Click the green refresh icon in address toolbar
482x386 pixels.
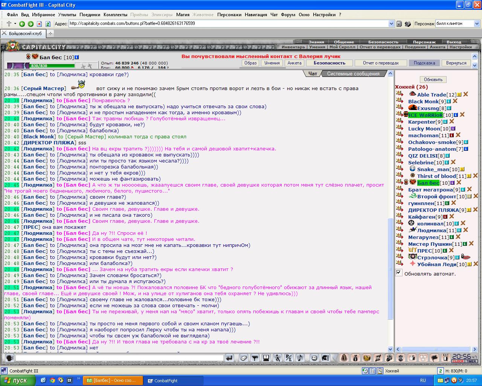[48, 24]
